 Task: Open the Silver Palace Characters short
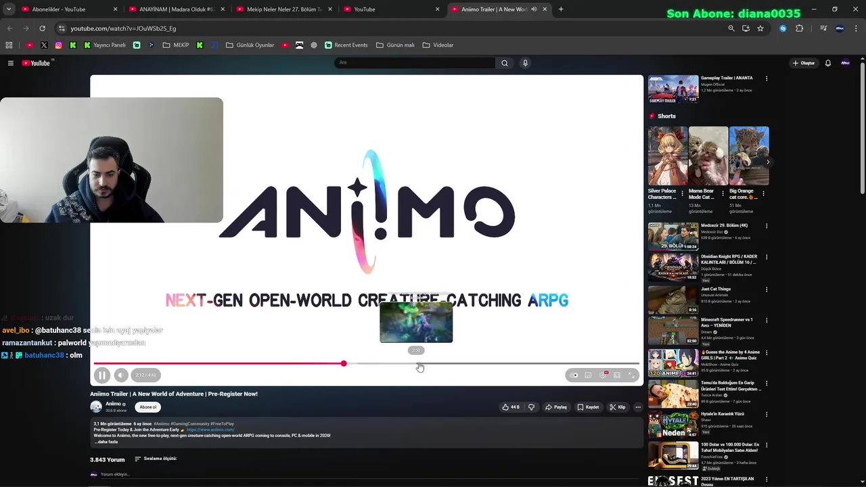coord(668,156)
